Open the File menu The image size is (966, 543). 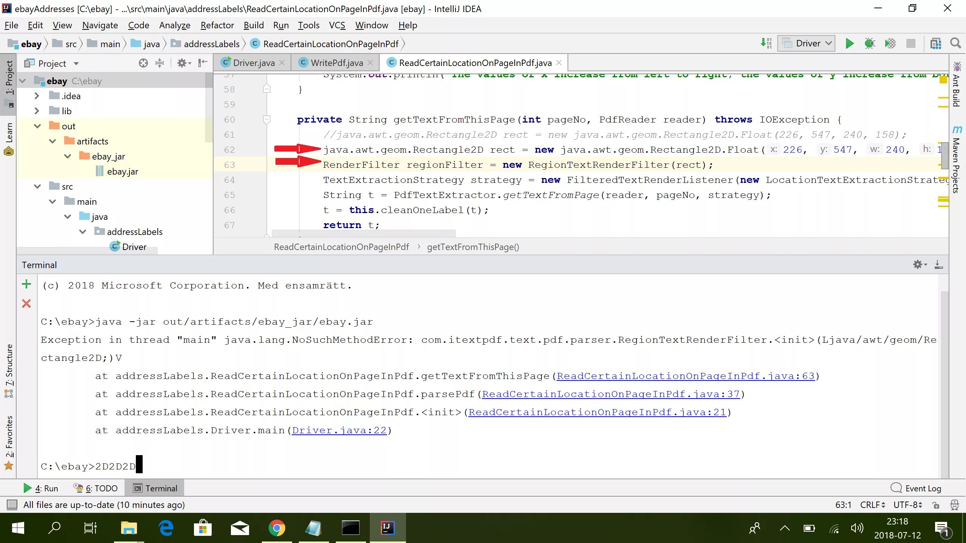click(11, 25)
